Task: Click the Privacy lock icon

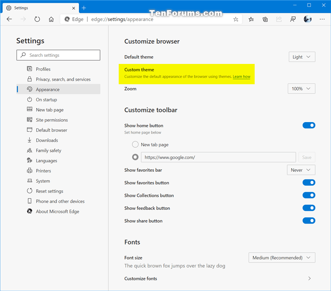Action: [30, 79]
